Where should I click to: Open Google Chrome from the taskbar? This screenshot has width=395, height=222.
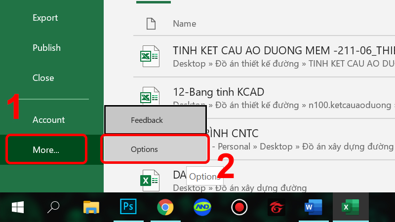(x=165, y=207)
